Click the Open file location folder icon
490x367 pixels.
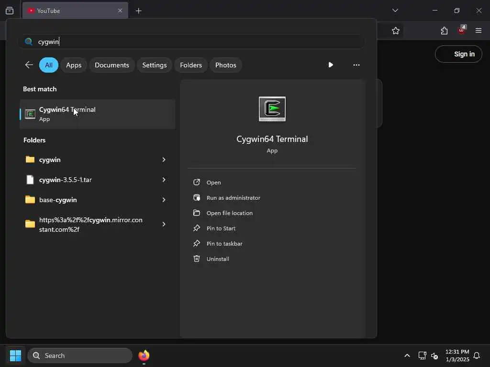click(x=197, y=213)
